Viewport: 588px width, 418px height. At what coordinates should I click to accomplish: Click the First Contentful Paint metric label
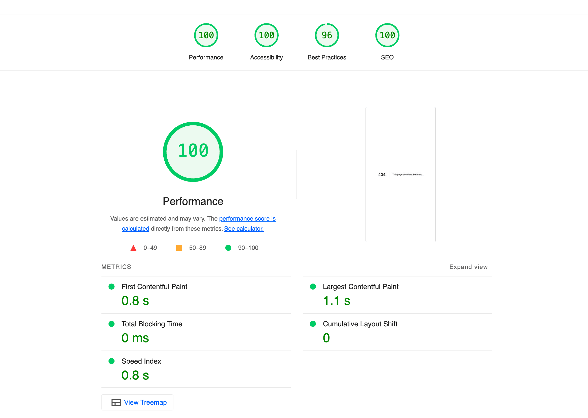click(154, 287)
